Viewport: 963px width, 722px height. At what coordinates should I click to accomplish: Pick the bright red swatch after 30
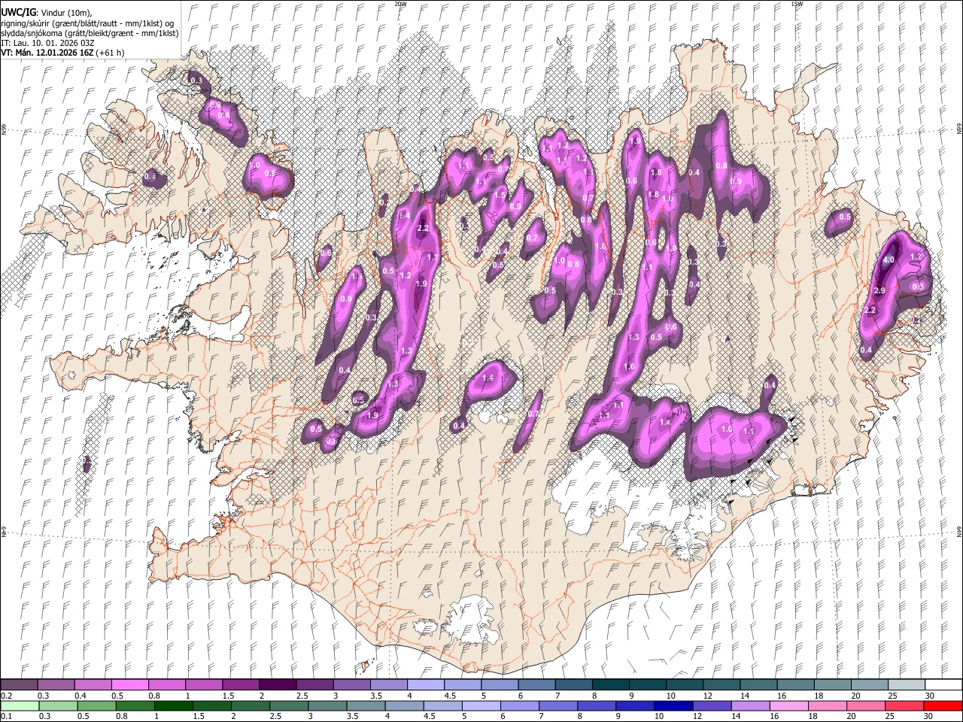[942, 705]
